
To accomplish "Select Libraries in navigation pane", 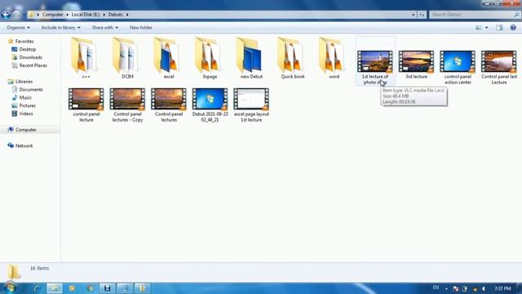I will tap(24, 82).
